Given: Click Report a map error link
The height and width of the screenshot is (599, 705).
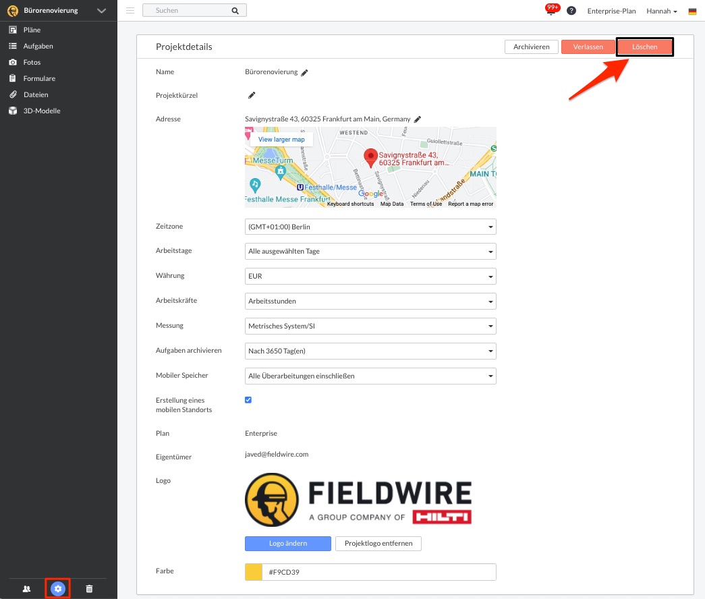Looking at the screenshot, I should [x=471, y=204].
